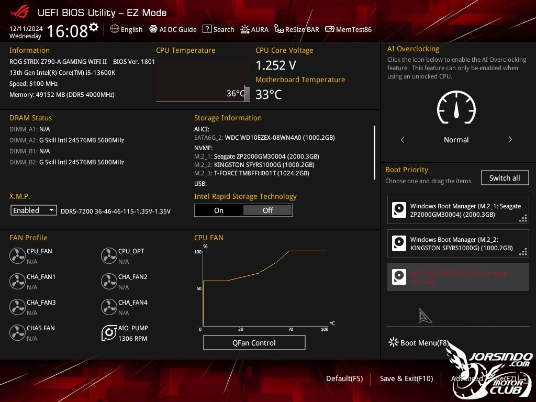
Task: Click the 16:08 clock display
Action: tap(68, 31)
